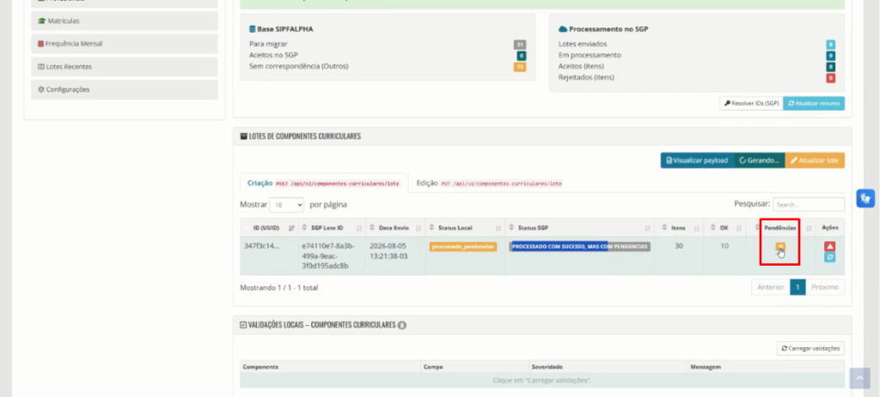This screenshot has height=397, width=880.
Task: Click the Próximo pagination button
Action: pos(824,287)
